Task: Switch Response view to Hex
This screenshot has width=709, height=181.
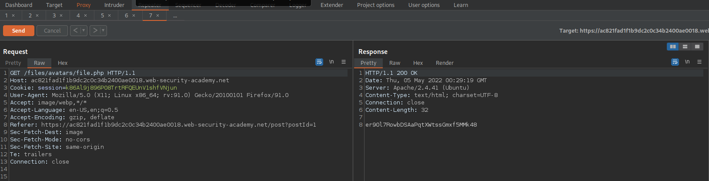Action: [x=418, y=63]
